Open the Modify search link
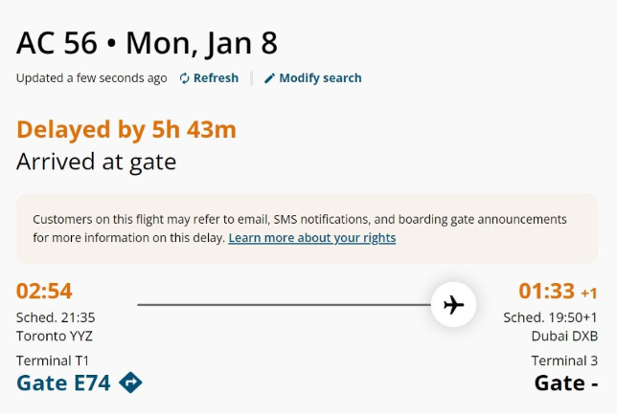Screen dimensions: 617x414 click(320, 78)
